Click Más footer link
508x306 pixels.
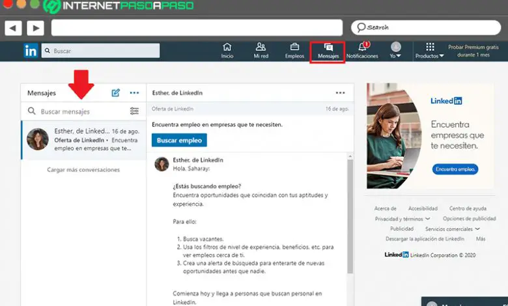tap(481, 239)
